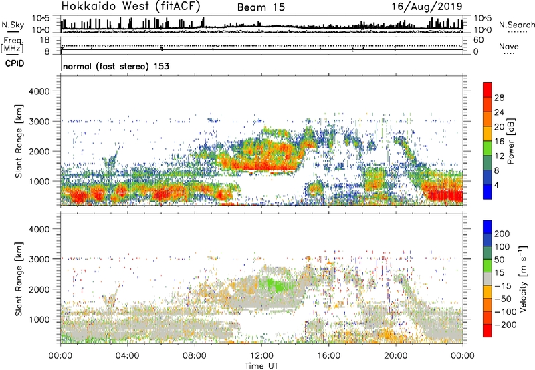This screenshot has width=535, height=370.
Task: Click the "Slant Range [km]" label of the power panel
Action: point(19,141)
